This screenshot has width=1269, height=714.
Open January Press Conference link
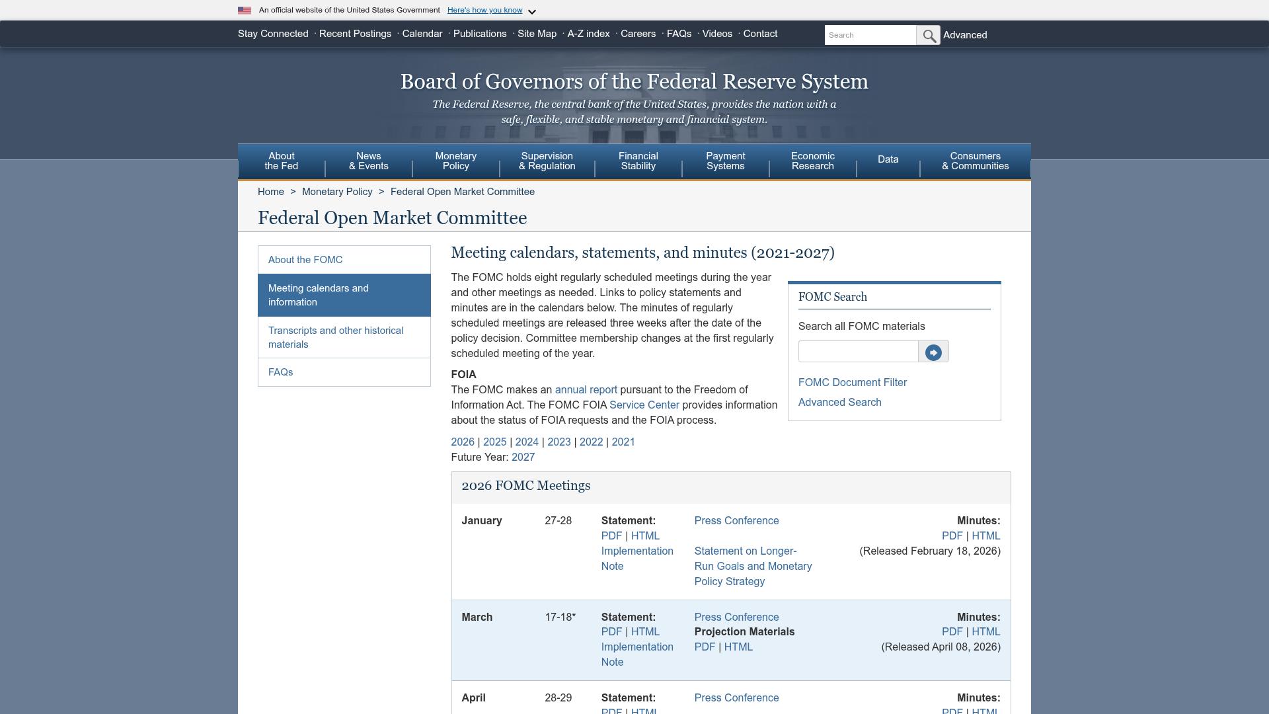tap(737, 521)
